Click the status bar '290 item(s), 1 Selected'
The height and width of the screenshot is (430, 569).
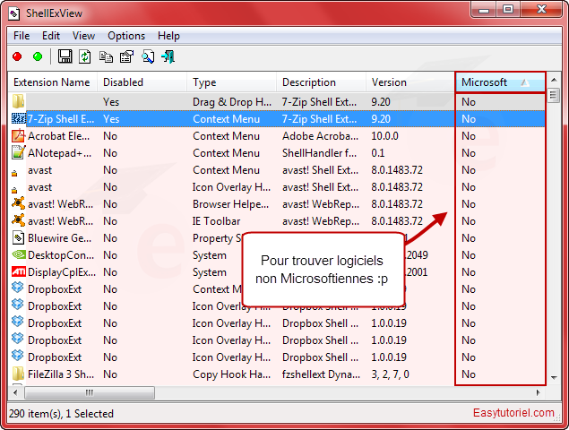61,414
